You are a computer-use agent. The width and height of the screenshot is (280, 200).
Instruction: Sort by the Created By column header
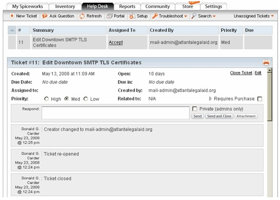click(184, 30)
